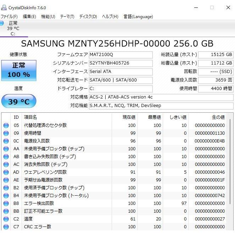Screen dimensions: 235x235
Task: Click the transfer mode field SATA/600 | SATA/600
Action: point(121,80)
